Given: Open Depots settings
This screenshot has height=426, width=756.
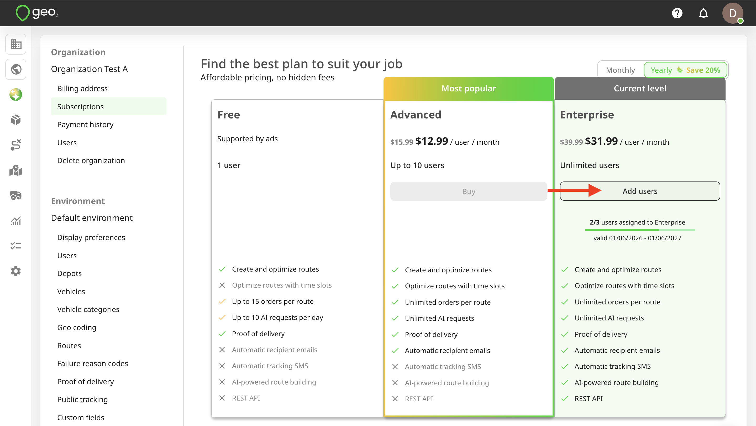Looking at the screenshot, I should point(70,273).
